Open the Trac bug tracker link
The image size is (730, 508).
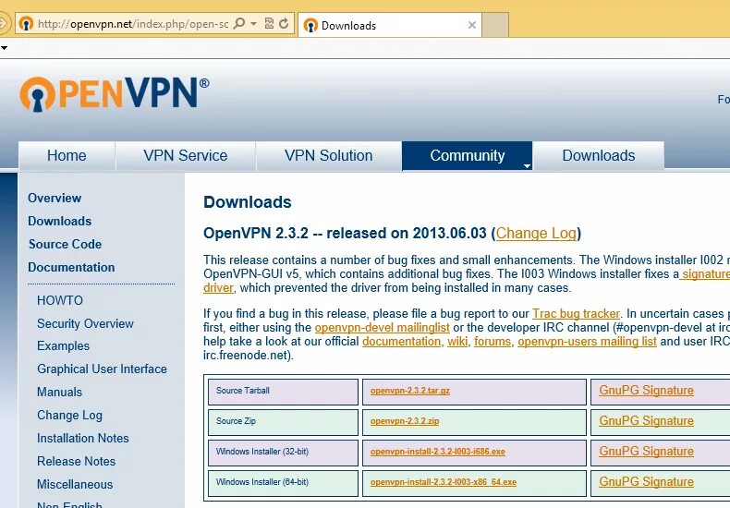tap(577, 313)
